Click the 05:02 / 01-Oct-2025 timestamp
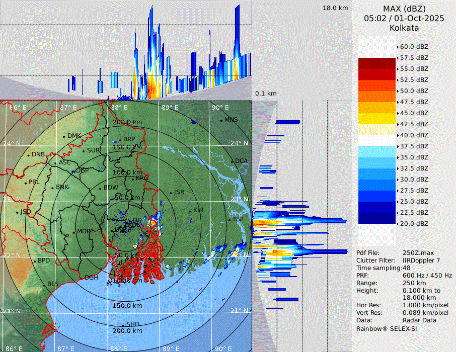 tap(404, 18)
